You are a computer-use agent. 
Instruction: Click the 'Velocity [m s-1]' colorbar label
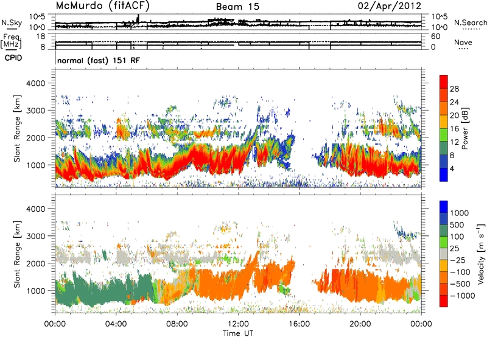481,254
